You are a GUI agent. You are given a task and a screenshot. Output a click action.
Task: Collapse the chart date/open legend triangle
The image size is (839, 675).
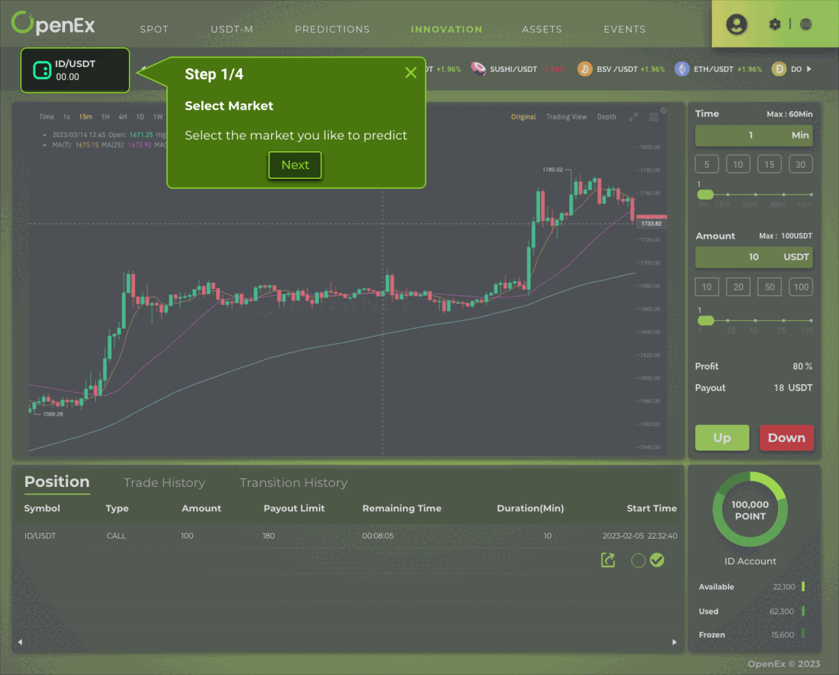(45, 134)
